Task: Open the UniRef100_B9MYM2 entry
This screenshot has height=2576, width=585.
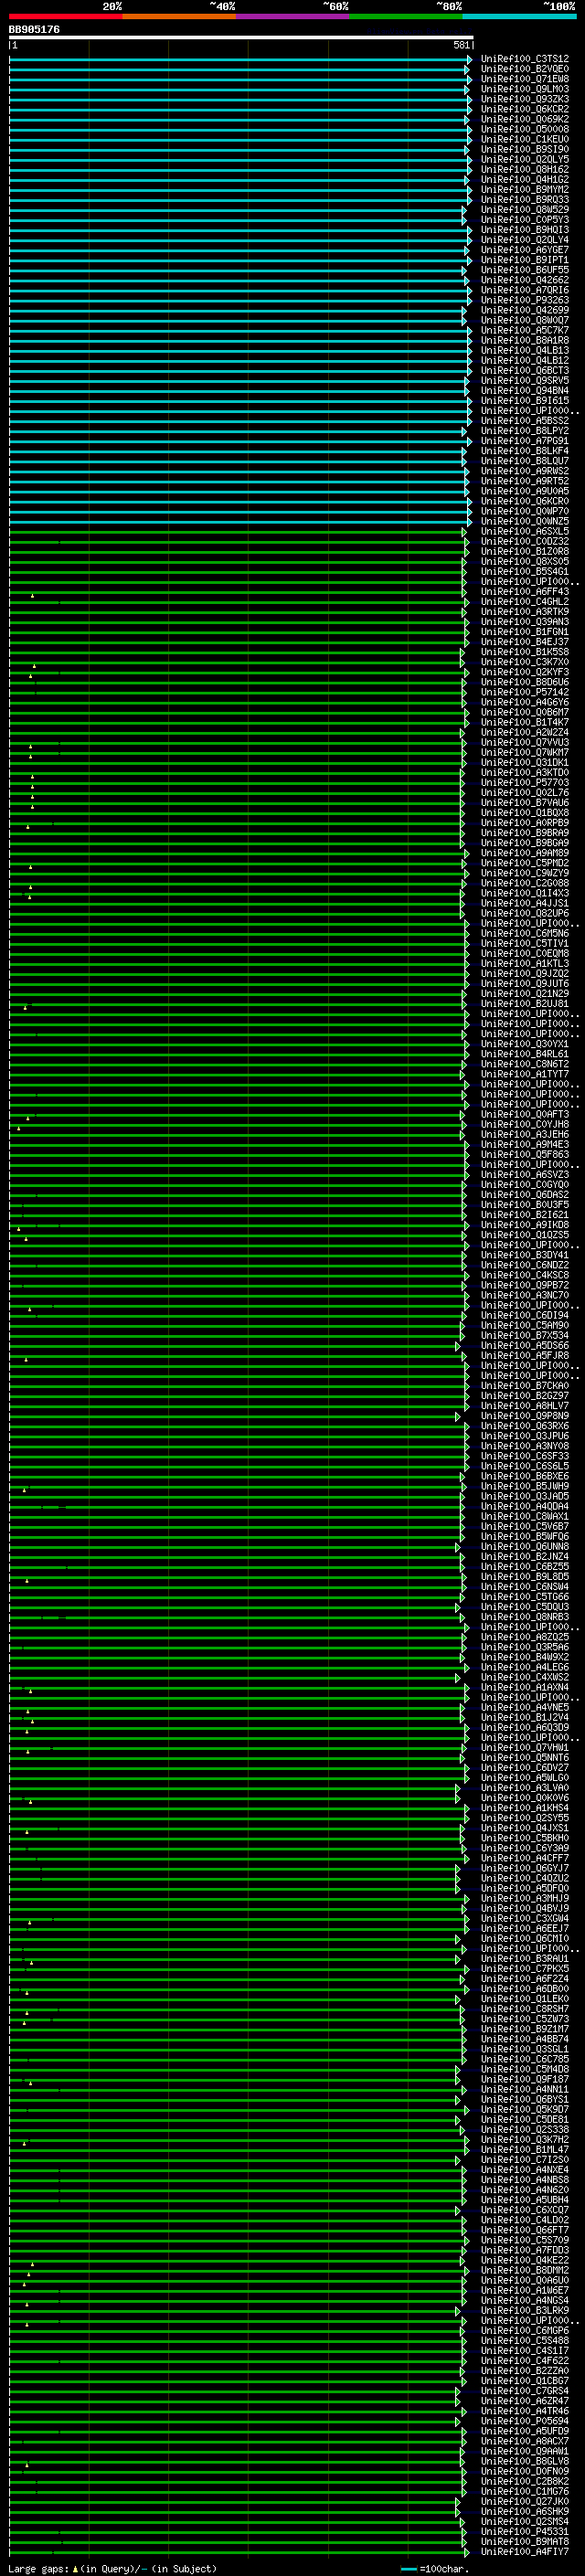Action: tap(525, 189)
